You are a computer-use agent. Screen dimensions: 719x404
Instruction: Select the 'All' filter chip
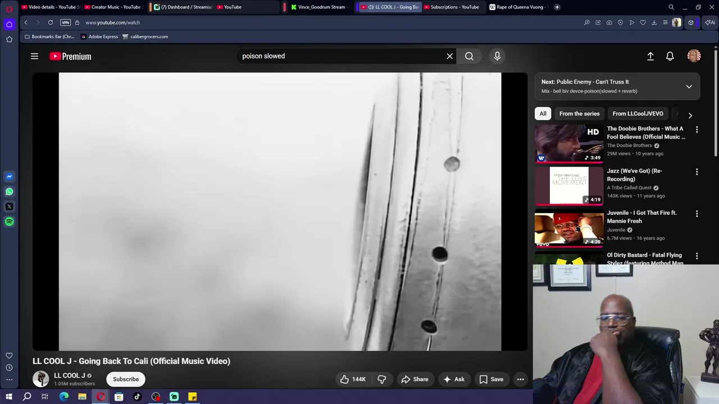tap(543, 113)
